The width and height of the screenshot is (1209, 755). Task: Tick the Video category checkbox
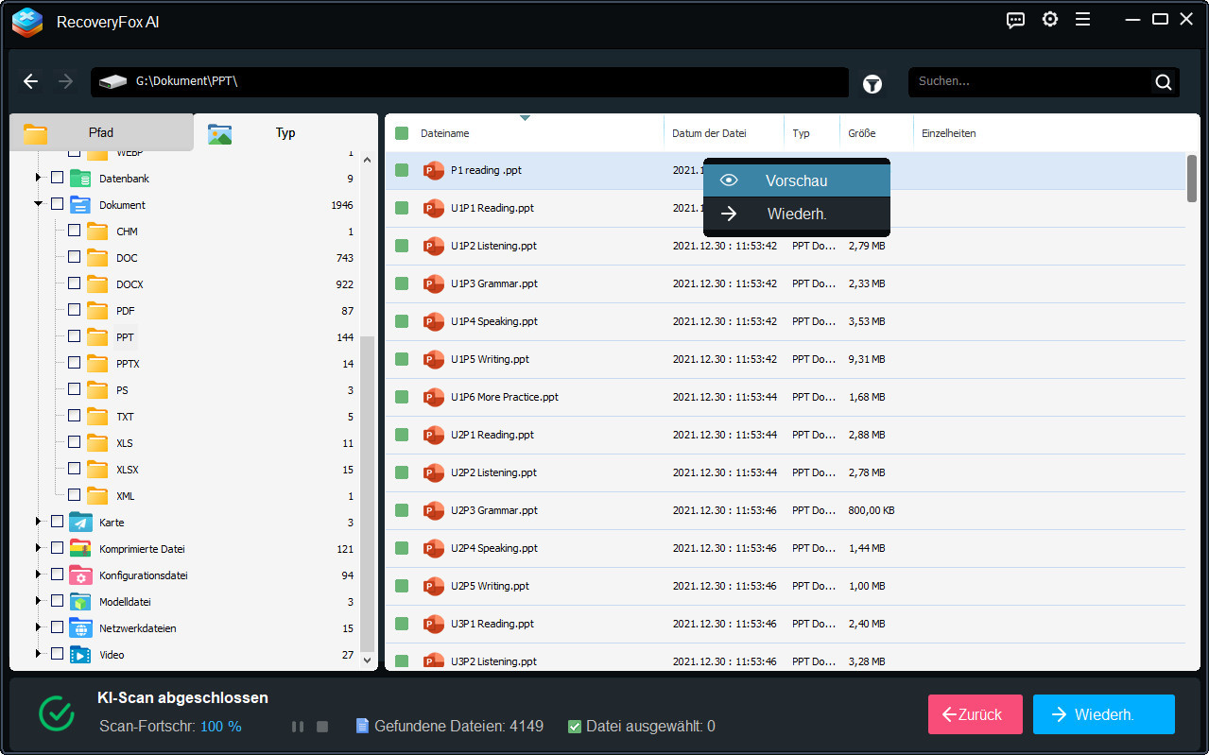[x=57, y=654]
